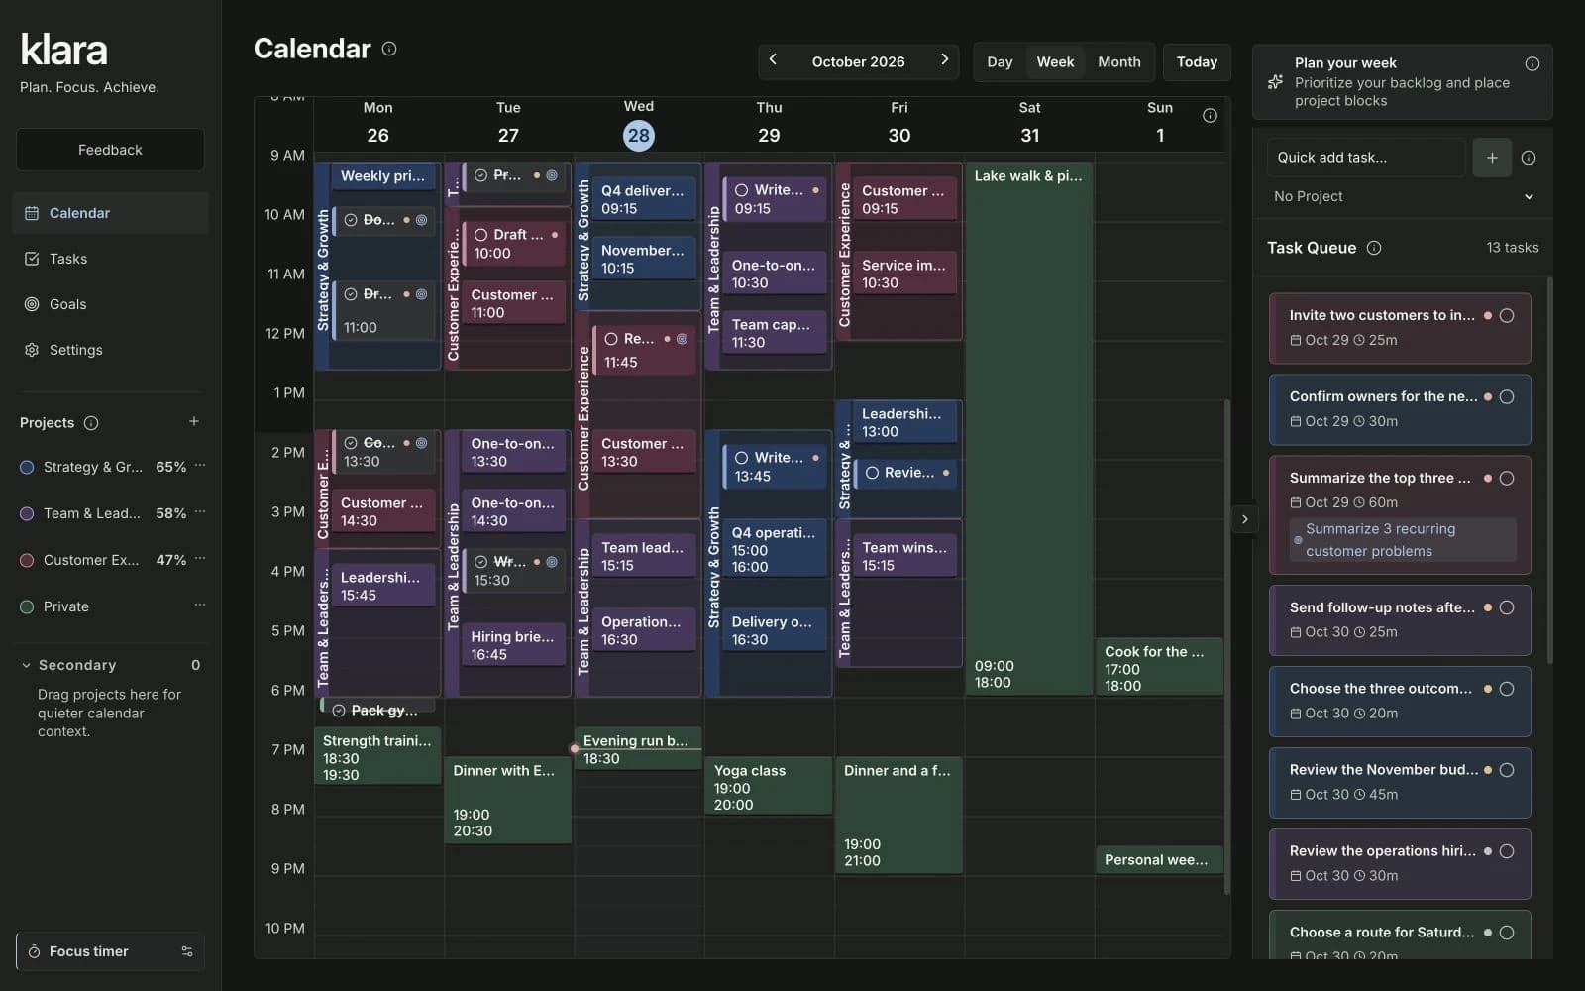Add a new project with plus icon
Viewport: 1585px width, 991px height.
pyautogui.click(x=194, y=422)
